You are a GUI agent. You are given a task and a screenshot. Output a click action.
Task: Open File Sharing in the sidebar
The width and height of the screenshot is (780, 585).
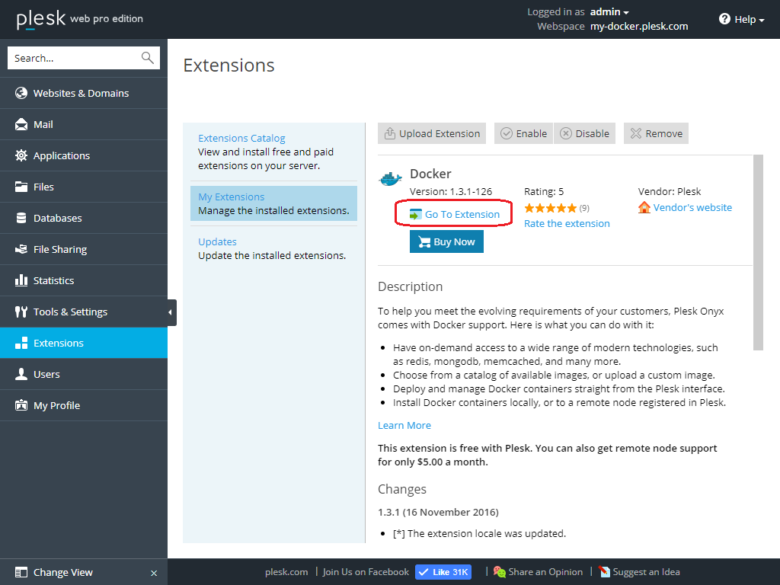(x=84, y=249)
